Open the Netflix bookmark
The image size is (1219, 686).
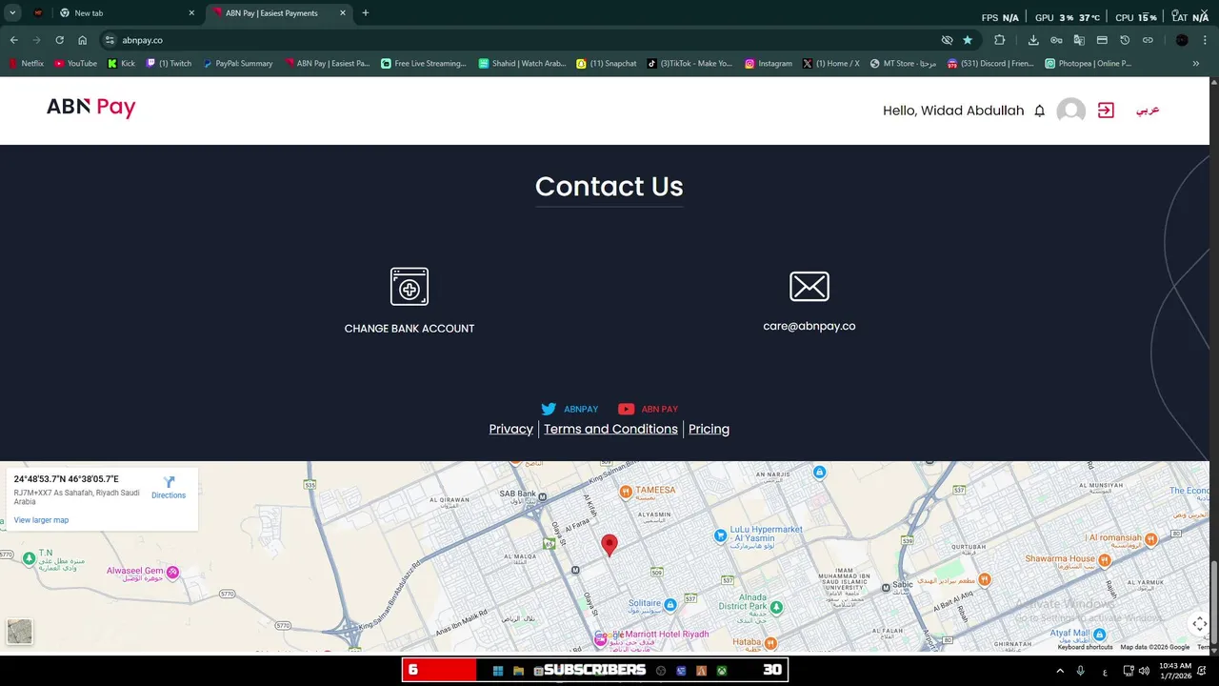click(26, 64)
